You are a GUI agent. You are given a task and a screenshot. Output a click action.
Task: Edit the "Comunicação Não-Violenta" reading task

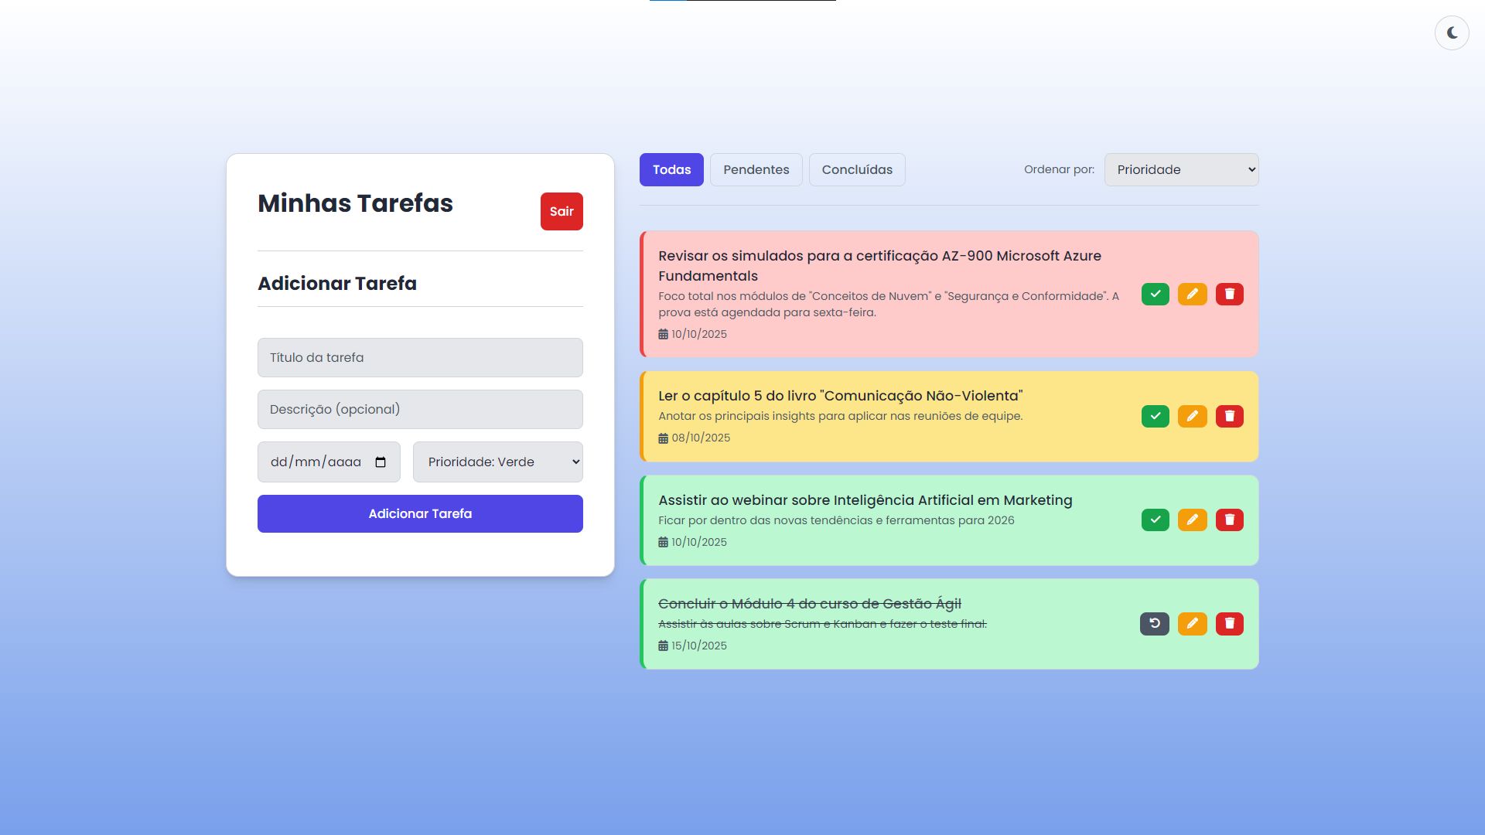[1192, 416]
